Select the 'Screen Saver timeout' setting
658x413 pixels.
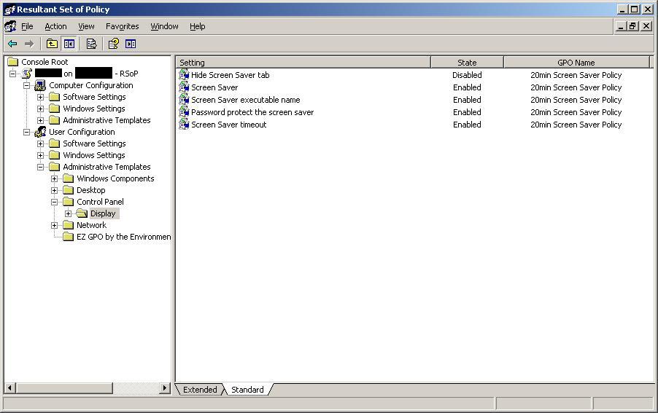click(x=229, y=125)
